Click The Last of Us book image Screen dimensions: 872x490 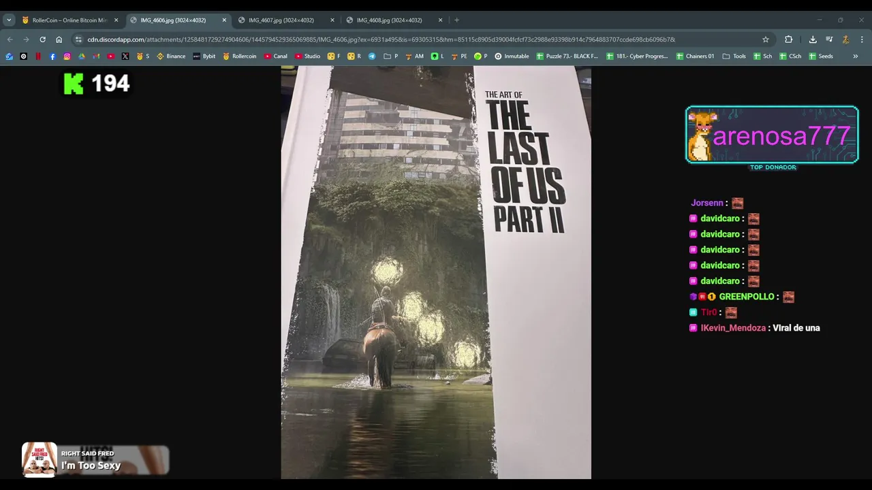click(x=436, y=272)
